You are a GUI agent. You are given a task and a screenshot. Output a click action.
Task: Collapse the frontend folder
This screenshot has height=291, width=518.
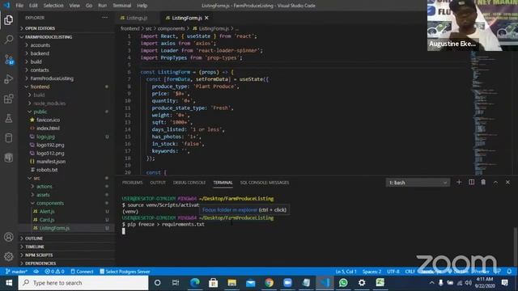(x=40, y=86)
